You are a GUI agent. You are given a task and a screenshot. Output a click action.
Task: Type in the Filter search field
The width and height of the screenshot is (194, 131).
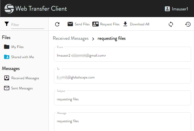pos(27,25)
